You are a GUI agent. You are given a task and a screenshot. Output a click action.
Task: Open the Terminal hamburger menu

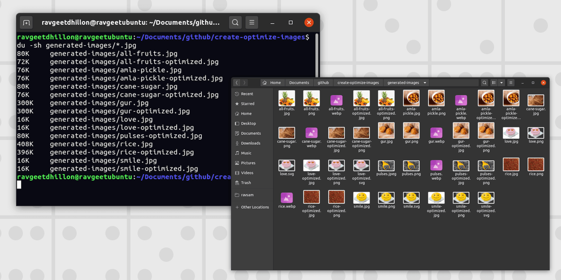(252, 22)
